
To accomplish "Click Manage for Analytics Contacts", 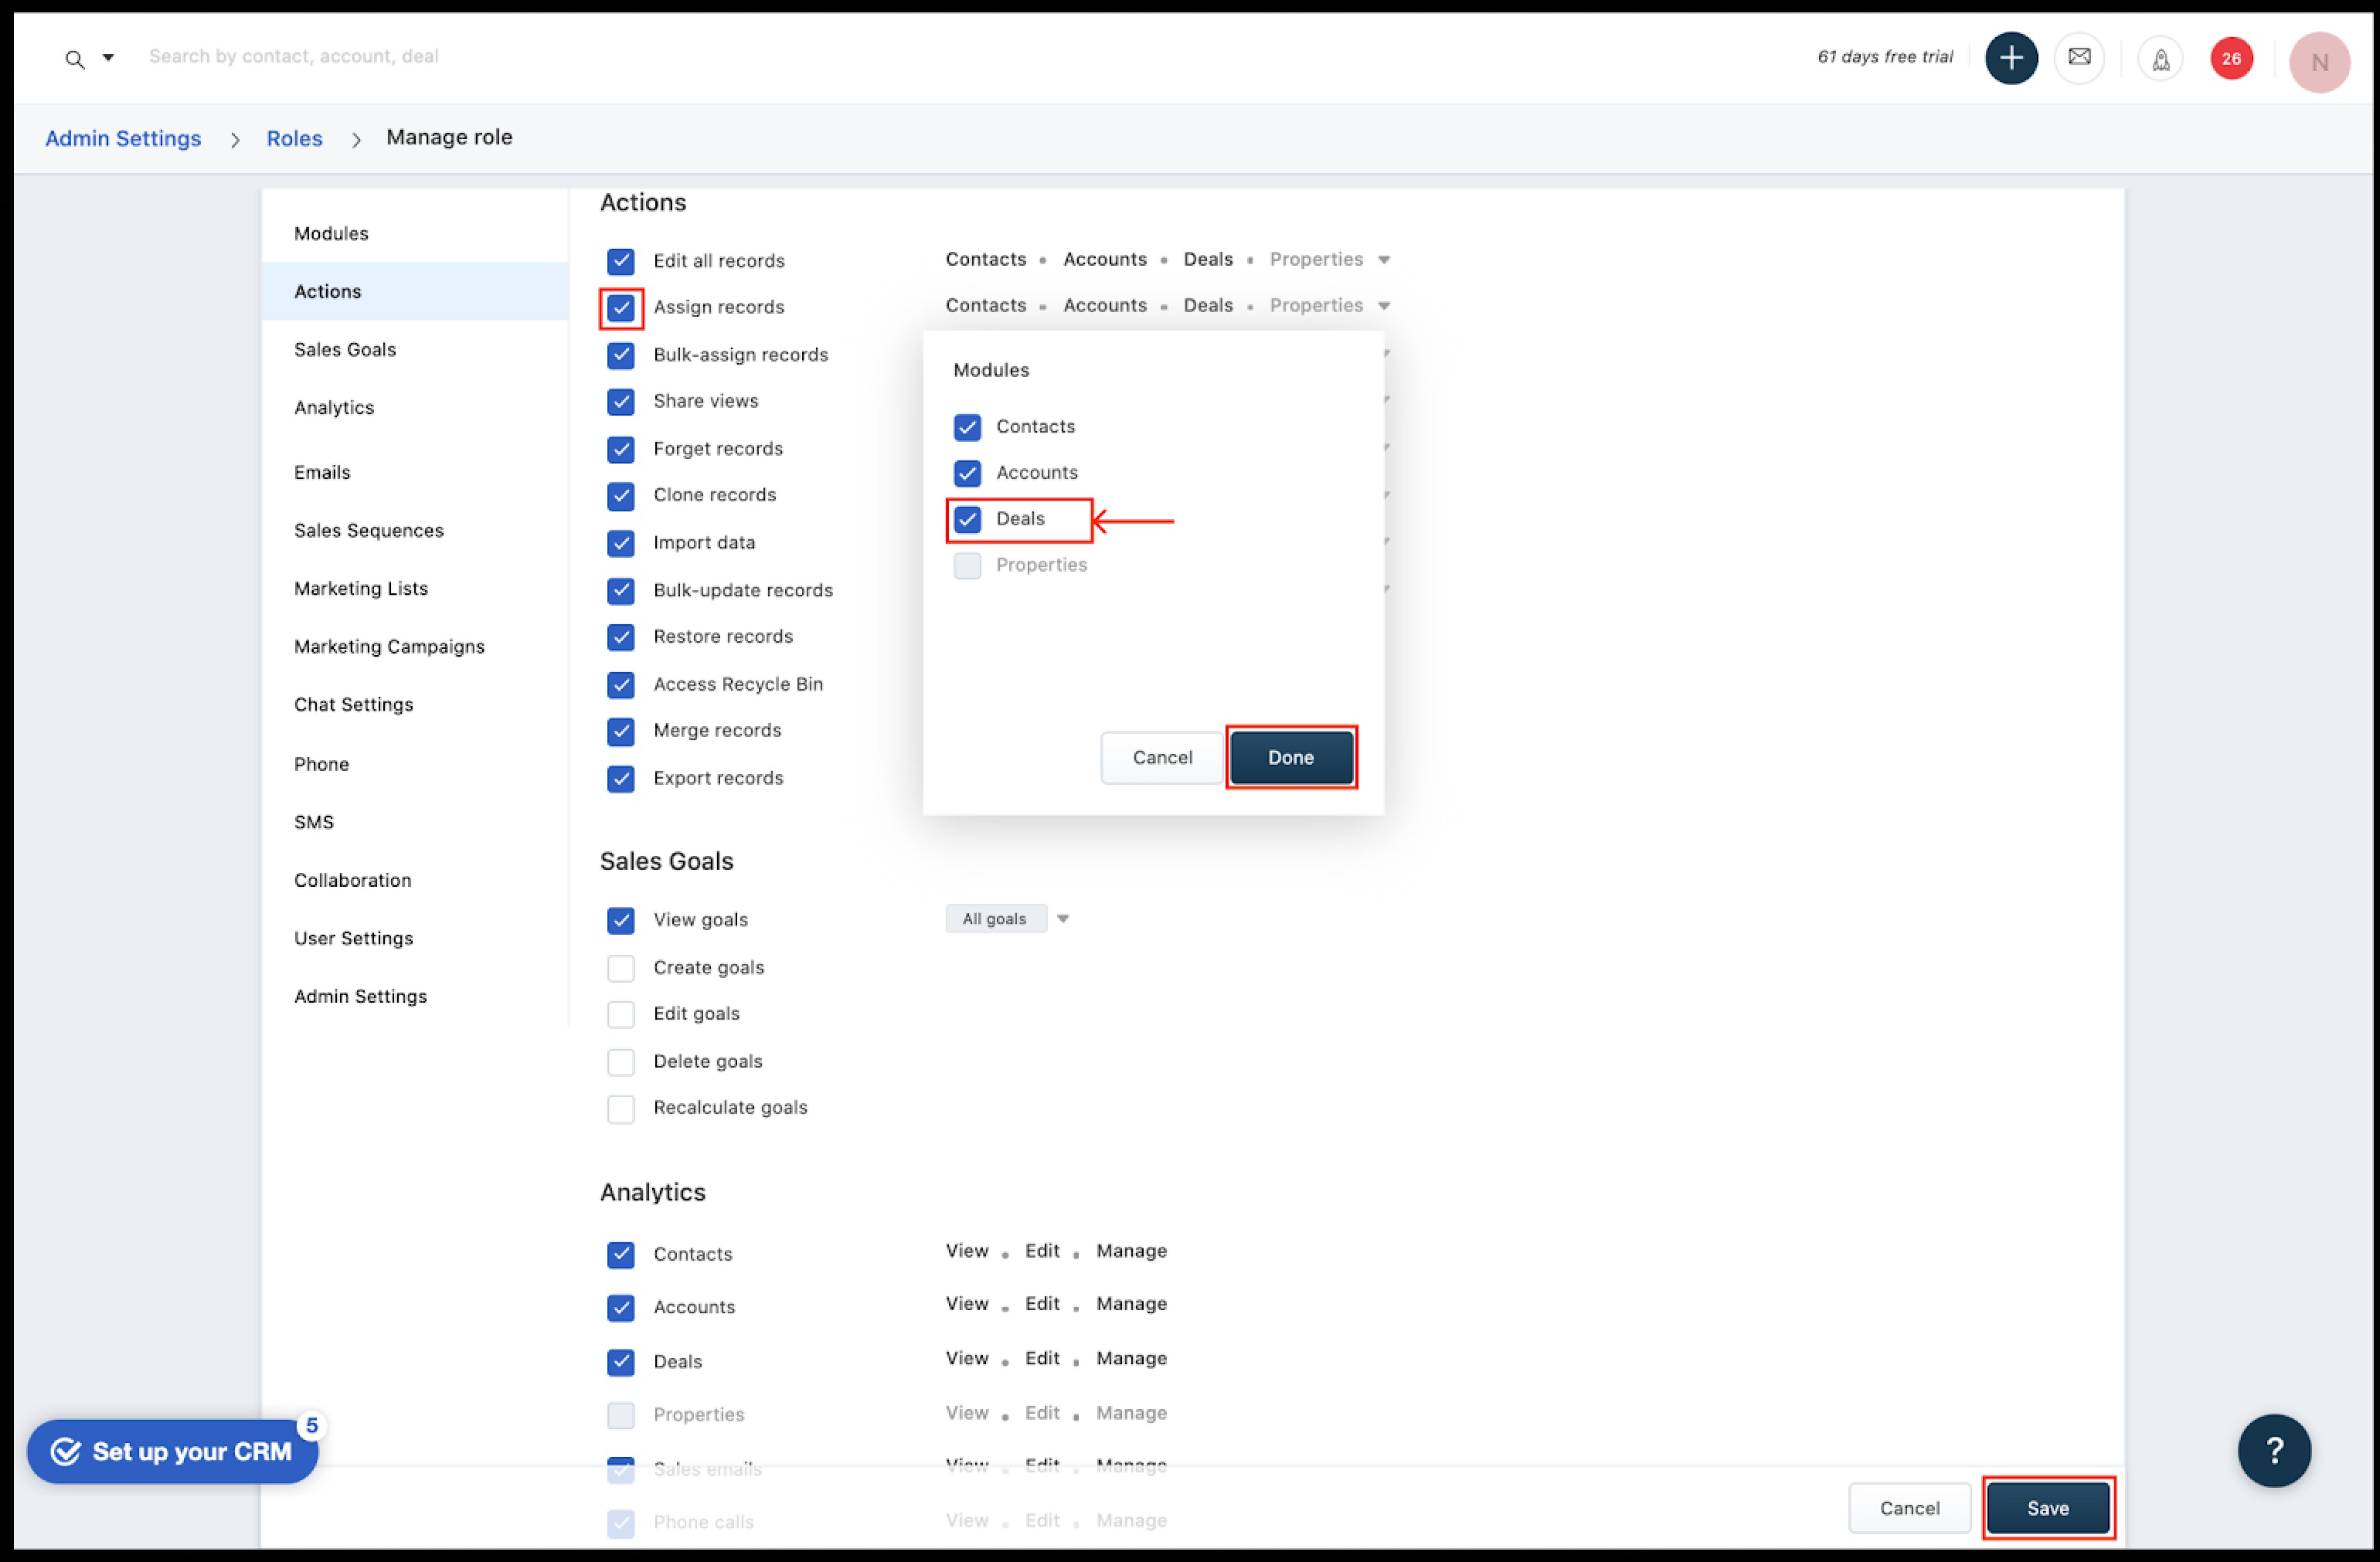I will point(1131,1251).
